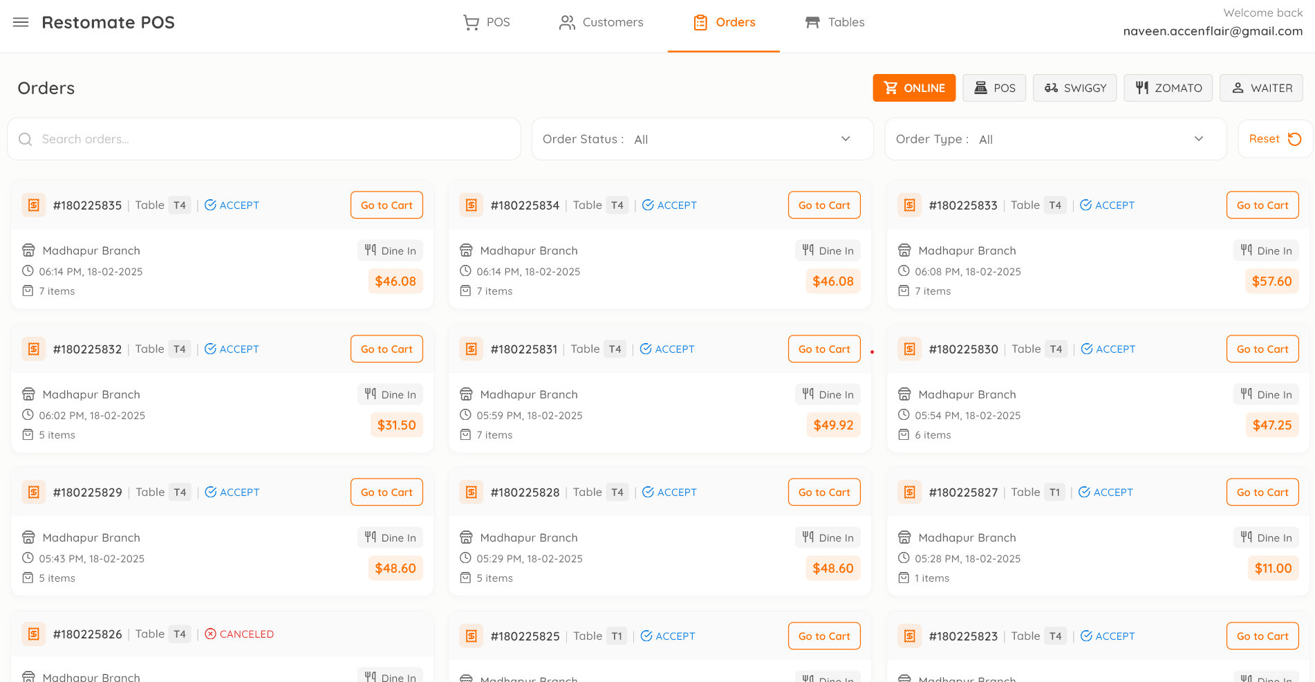Go to Cart for order #180225832
Viewport: 1315px width, 682px height.
386,349
